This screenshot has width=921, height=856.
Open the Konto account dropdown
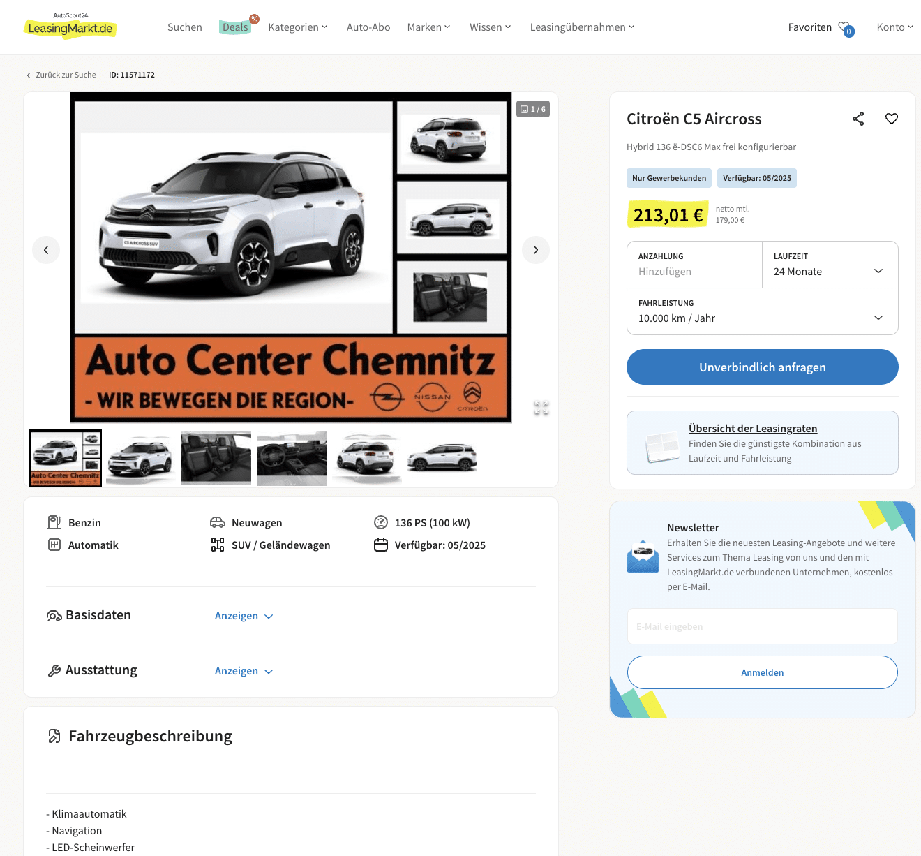coord(894,27)
